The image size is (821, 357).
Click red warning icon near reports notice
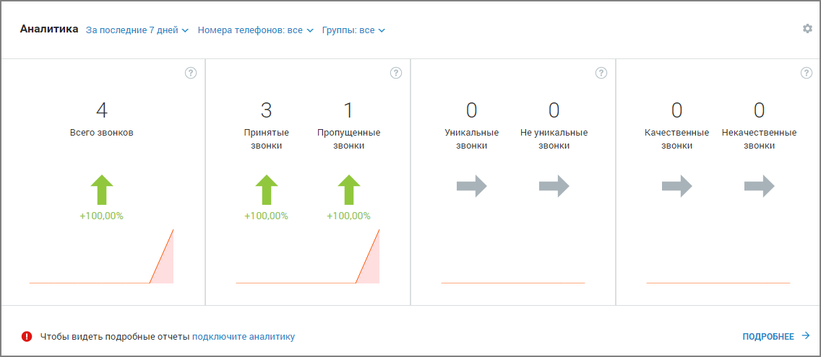tap(27, 337)
